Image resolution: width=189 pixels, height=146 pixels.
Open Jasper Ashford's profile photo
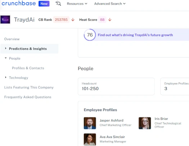point(90,123)
